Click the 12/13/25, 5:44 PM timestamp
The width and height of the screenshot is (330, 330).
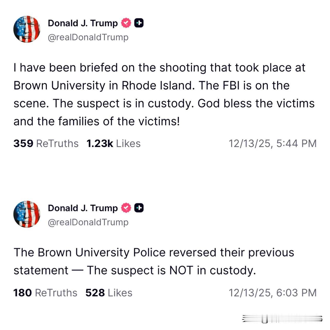pyautogui.click(x=273, y=143)
